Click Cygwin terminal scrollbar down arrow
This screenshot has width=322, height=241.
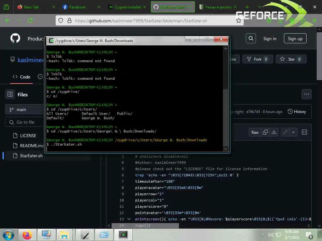click(225, 149)
